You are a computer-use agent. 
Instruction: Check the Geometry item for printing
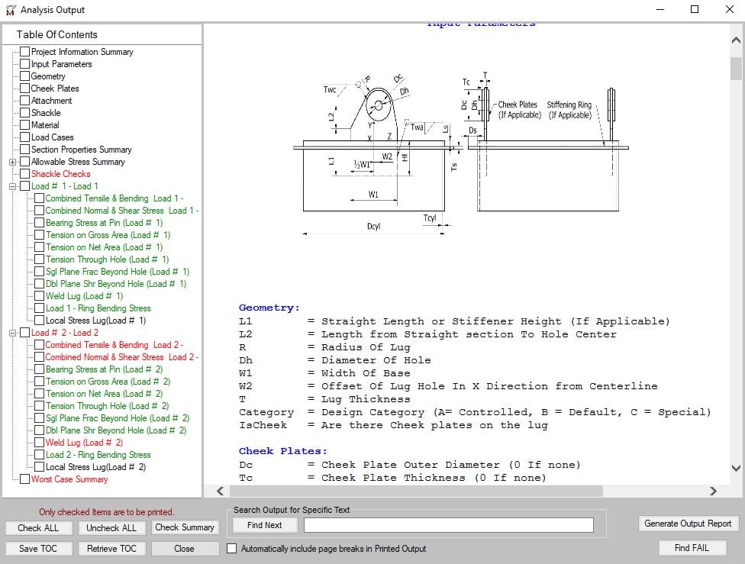(x=25, y=76)
